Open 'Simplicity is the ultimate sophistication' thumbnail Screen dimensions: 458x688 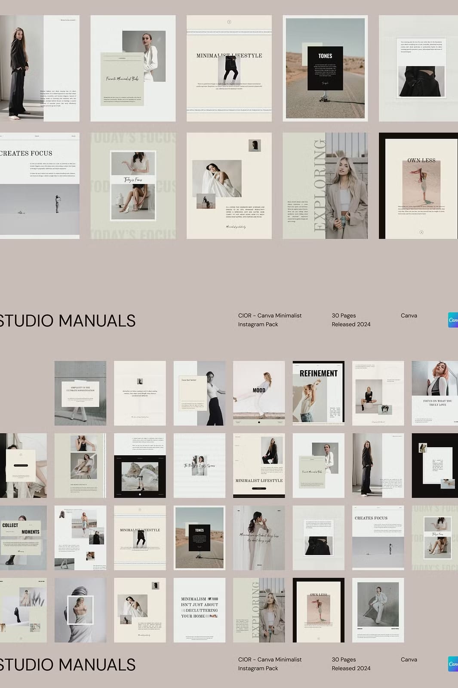pyautogui.click(x=80, y=393)
